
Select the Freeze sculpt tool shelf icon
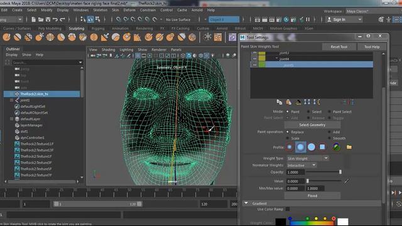[x=192, y=38]
